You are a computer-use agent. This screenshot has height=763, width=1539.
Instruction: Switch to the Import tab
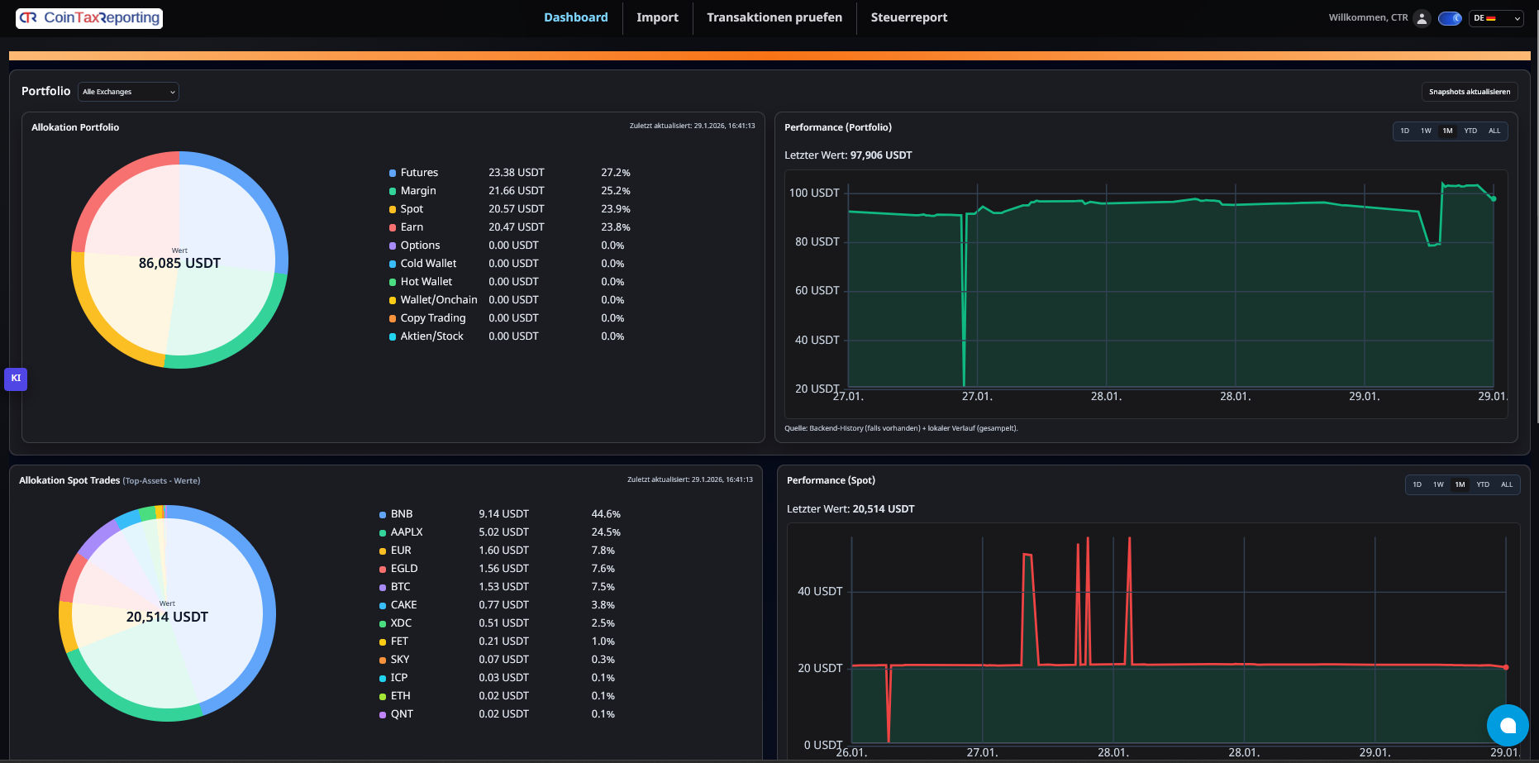pyautogui.click(x=657, y=17)
